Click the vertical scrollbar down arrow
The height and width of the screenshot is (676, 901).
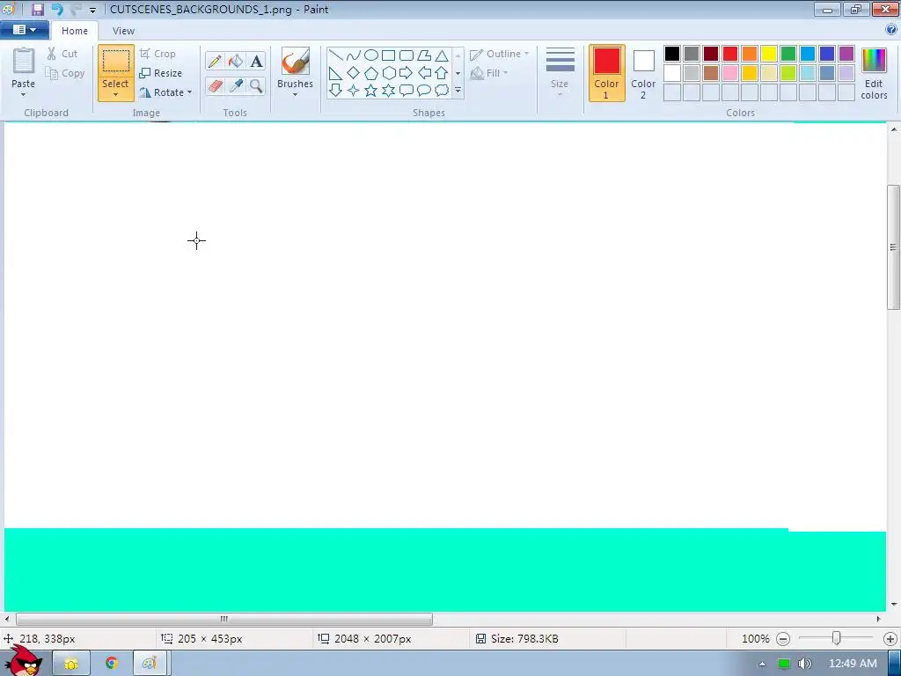pyautogui.click(x=894, y=604)
